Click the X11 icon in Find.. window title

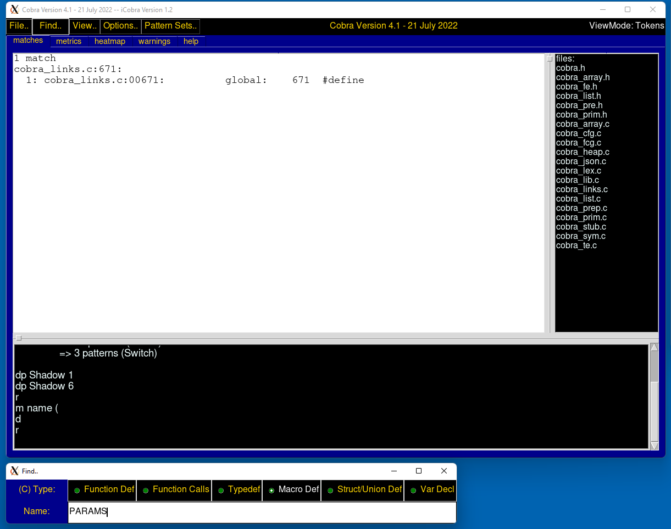point(15,471)
